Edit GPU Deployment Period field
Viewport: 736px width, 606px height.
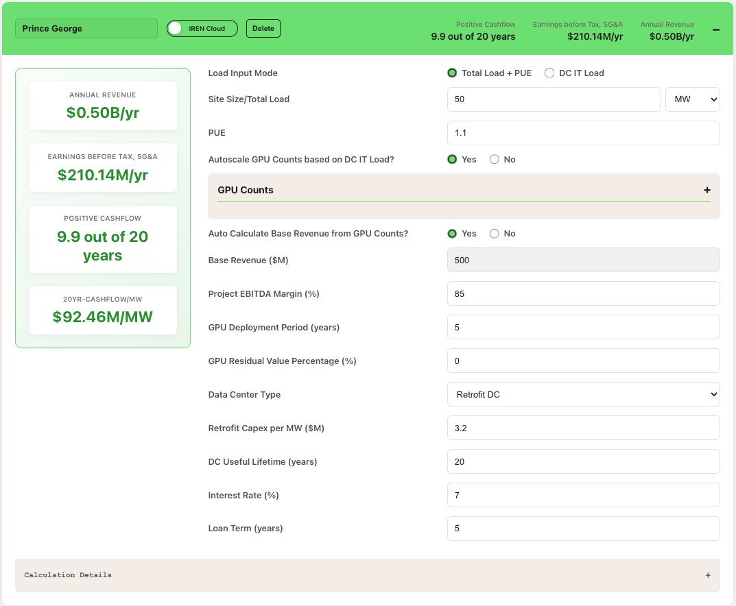pos(584,328)
